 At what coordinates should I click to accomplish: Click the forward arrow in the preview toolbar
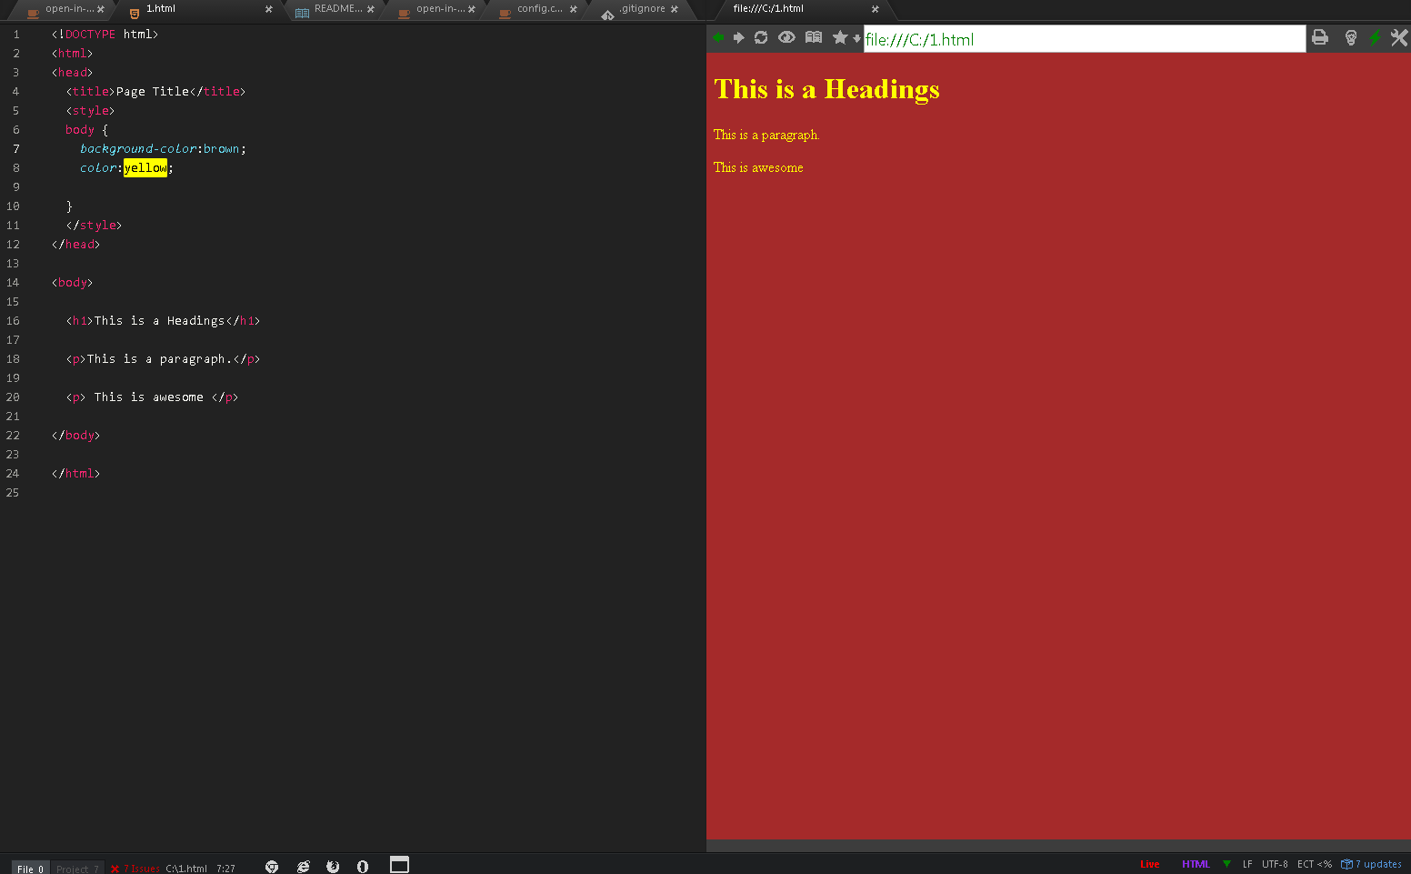pyautogui.click(x=738, y=37)
